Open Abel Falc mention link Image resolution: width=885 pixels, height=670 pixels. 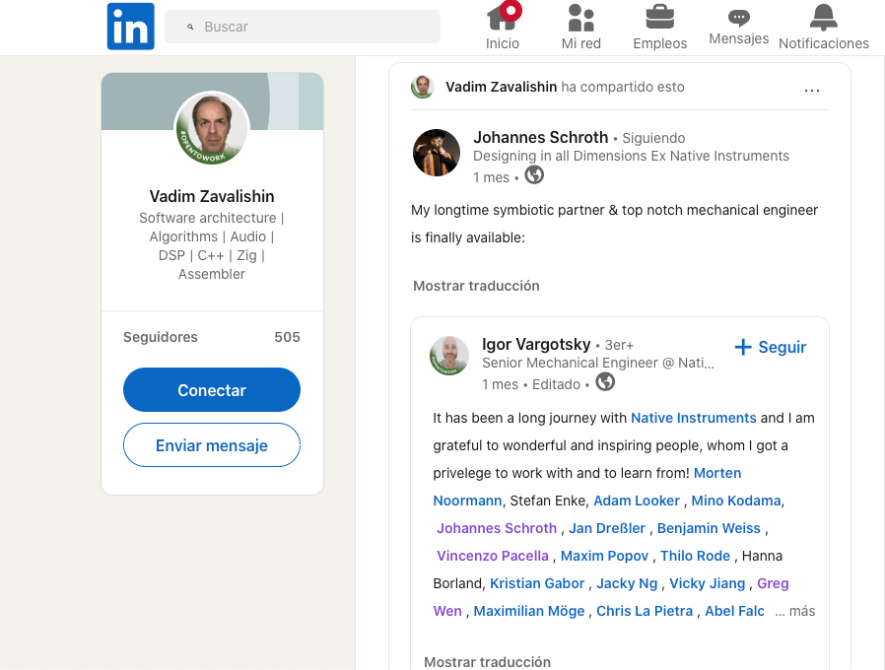(734, 611)
